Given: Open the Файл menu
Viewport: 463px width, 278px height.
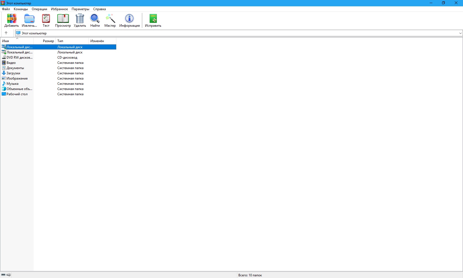Looking at the screenshot, I should [x=6, y=9].
